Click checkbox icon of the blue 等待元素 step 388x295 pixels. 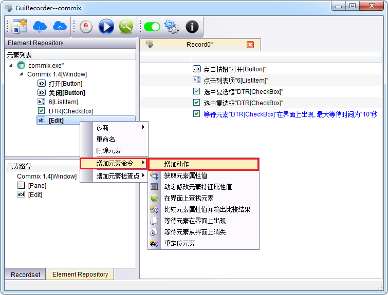[196, 114]
